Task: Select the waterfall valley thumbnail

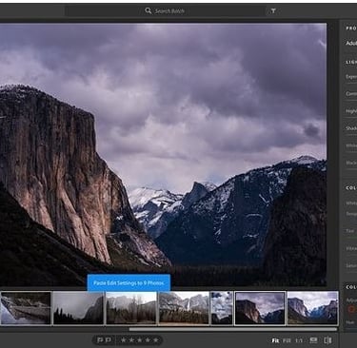Action: (x=184, y=308)
